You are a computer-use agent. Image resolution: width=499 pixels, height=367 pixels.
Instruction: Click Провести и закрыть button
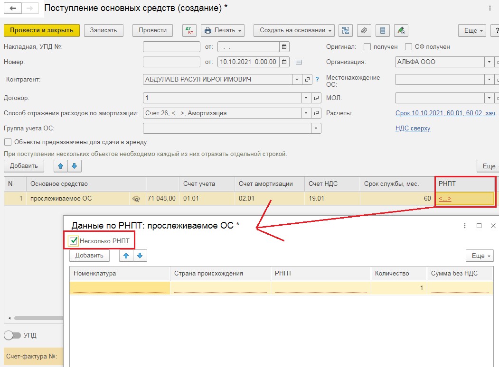coord(42,30)
